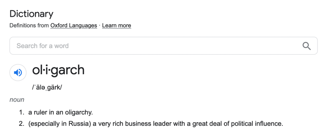331x139 pixels.
Task: Open the Oxford Languages link
Action: click(x=73, y=25)
